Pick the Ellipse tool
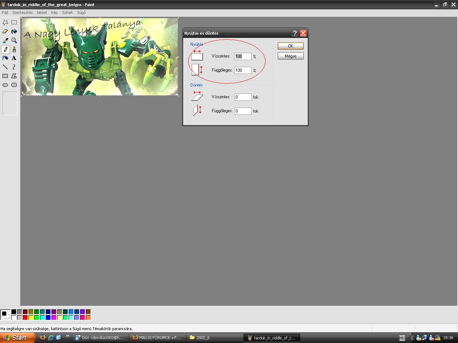This screenshot has width=458, height=343. [x=5, y=85]
